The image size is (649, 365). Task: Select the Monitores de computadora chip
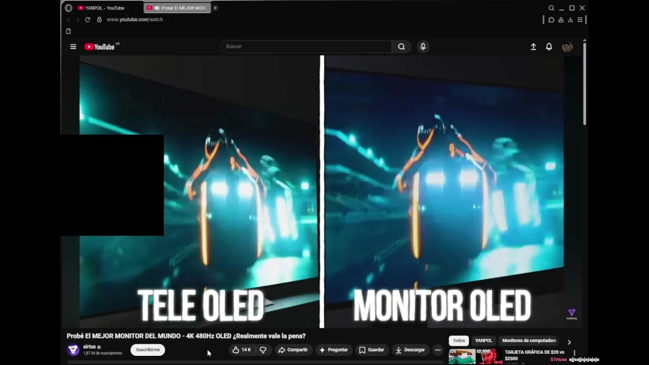(x=529, y=341)
